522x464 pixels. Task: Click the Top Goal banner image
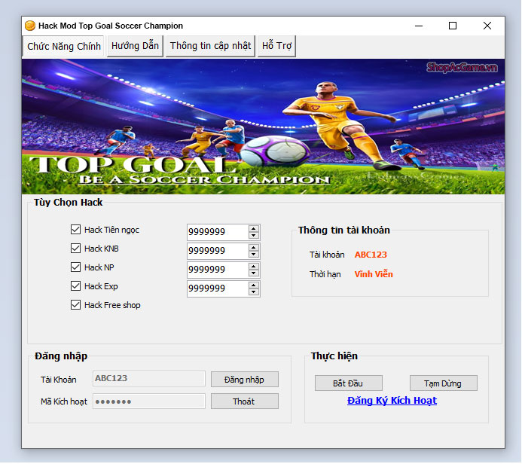click(263, 127)
